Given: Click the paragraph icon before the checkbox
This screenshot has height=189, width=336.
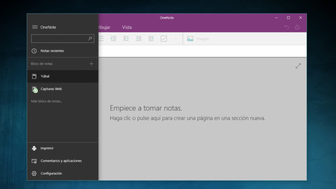Looking at the screenshot, I should coord(151,39).
